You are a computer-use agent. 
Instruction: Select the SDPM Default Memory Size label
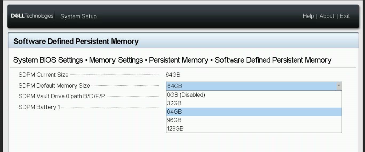(54, 86)
